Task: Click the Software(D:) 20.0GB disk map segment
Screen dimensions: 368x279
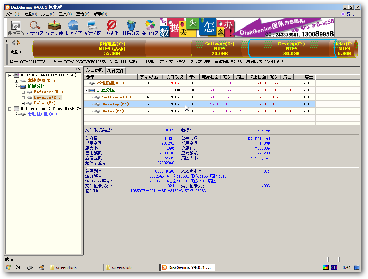Action: coord(220,48)
